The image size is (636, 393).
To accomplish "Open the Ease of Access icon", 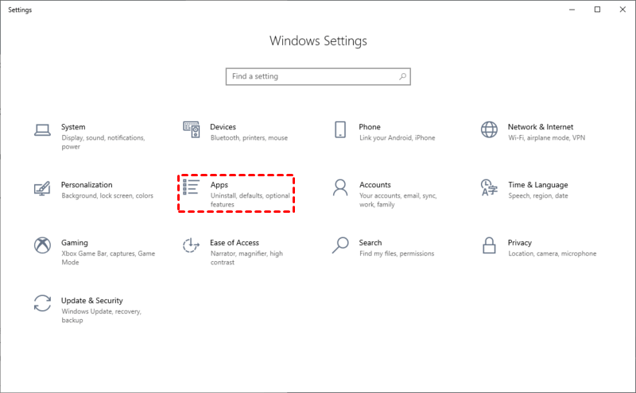I will tap(191, 245).
